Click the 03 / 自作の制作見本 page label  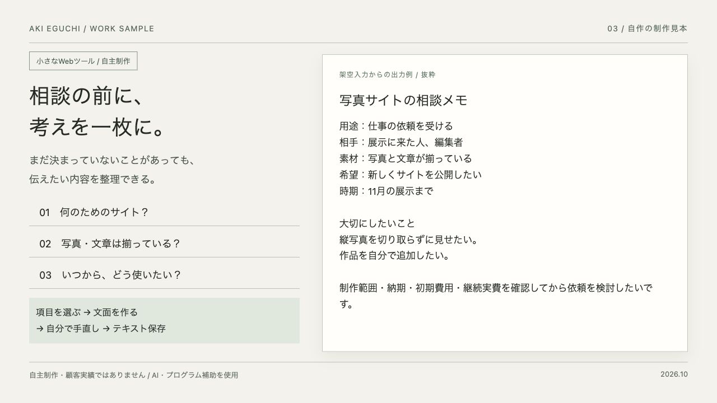[x=648, y=29]
